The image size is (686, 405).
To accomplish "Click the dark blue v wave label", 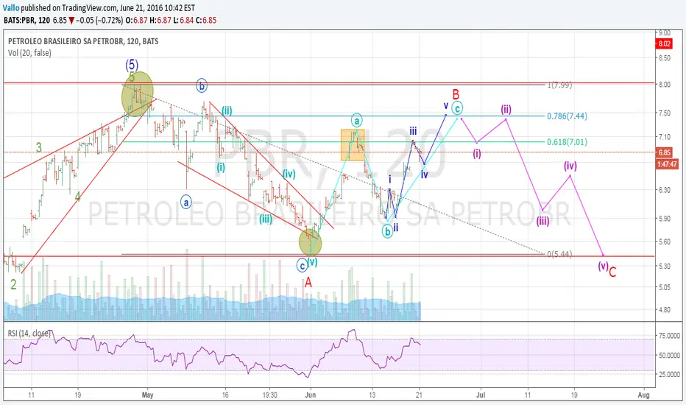I will coord(446,105).
